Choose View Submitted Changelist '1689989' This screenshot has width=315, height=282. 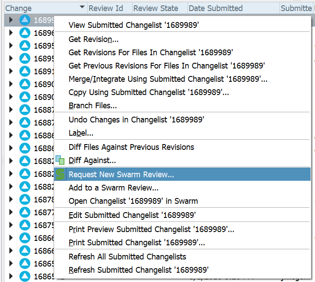[133, 25]
